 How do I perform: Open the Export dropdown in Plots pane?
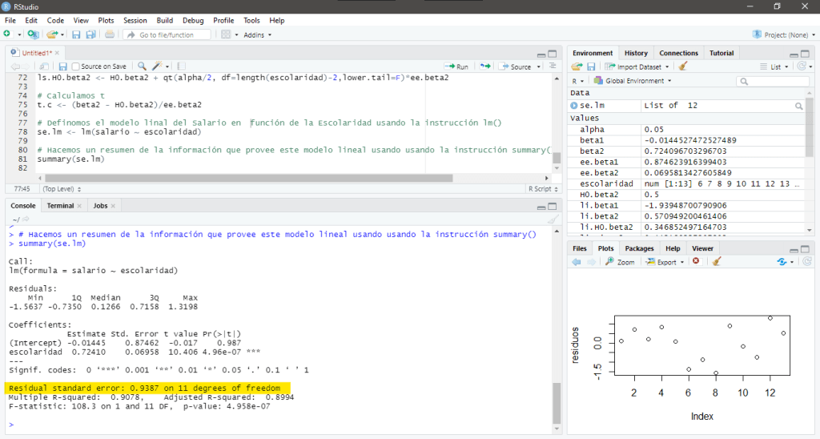coord(664,262)
